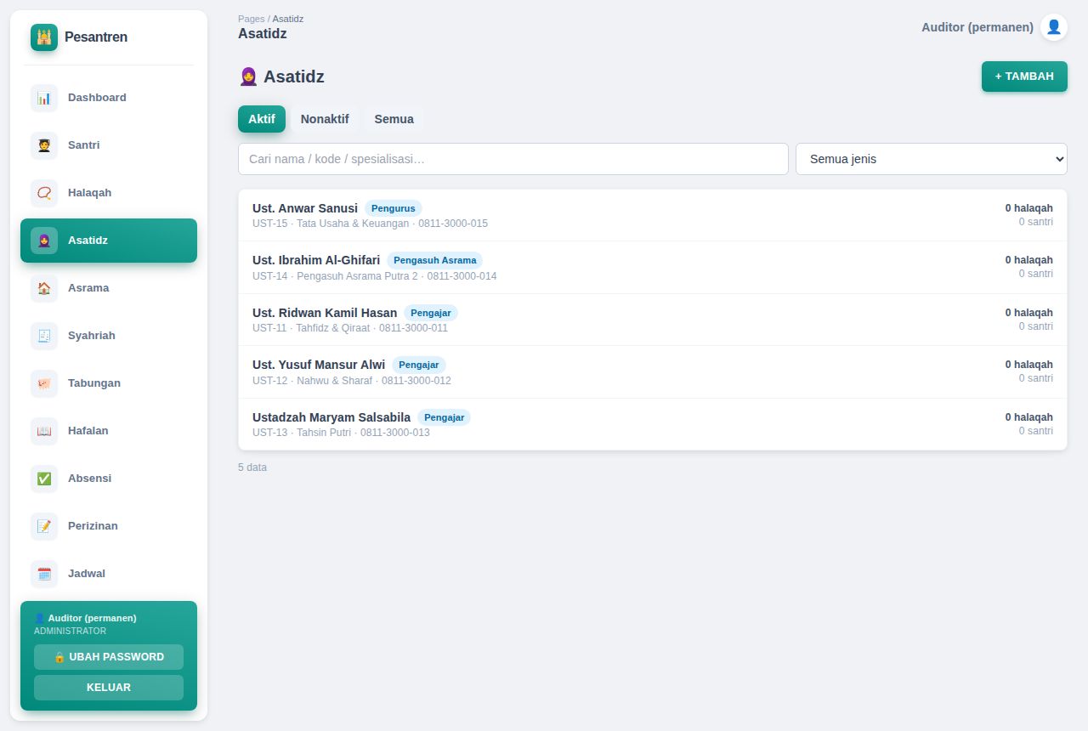Open the Ust. Ridwan Kamil Hasan row
Image resolution: width=1088 pixels, height=731 pixels.
653,320
